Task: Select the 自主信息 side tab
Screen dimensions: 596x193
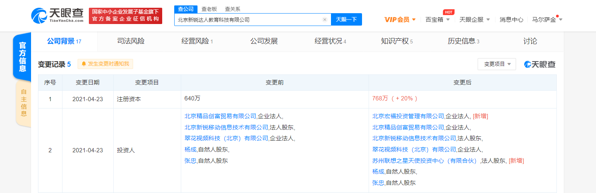Action: 23,103
